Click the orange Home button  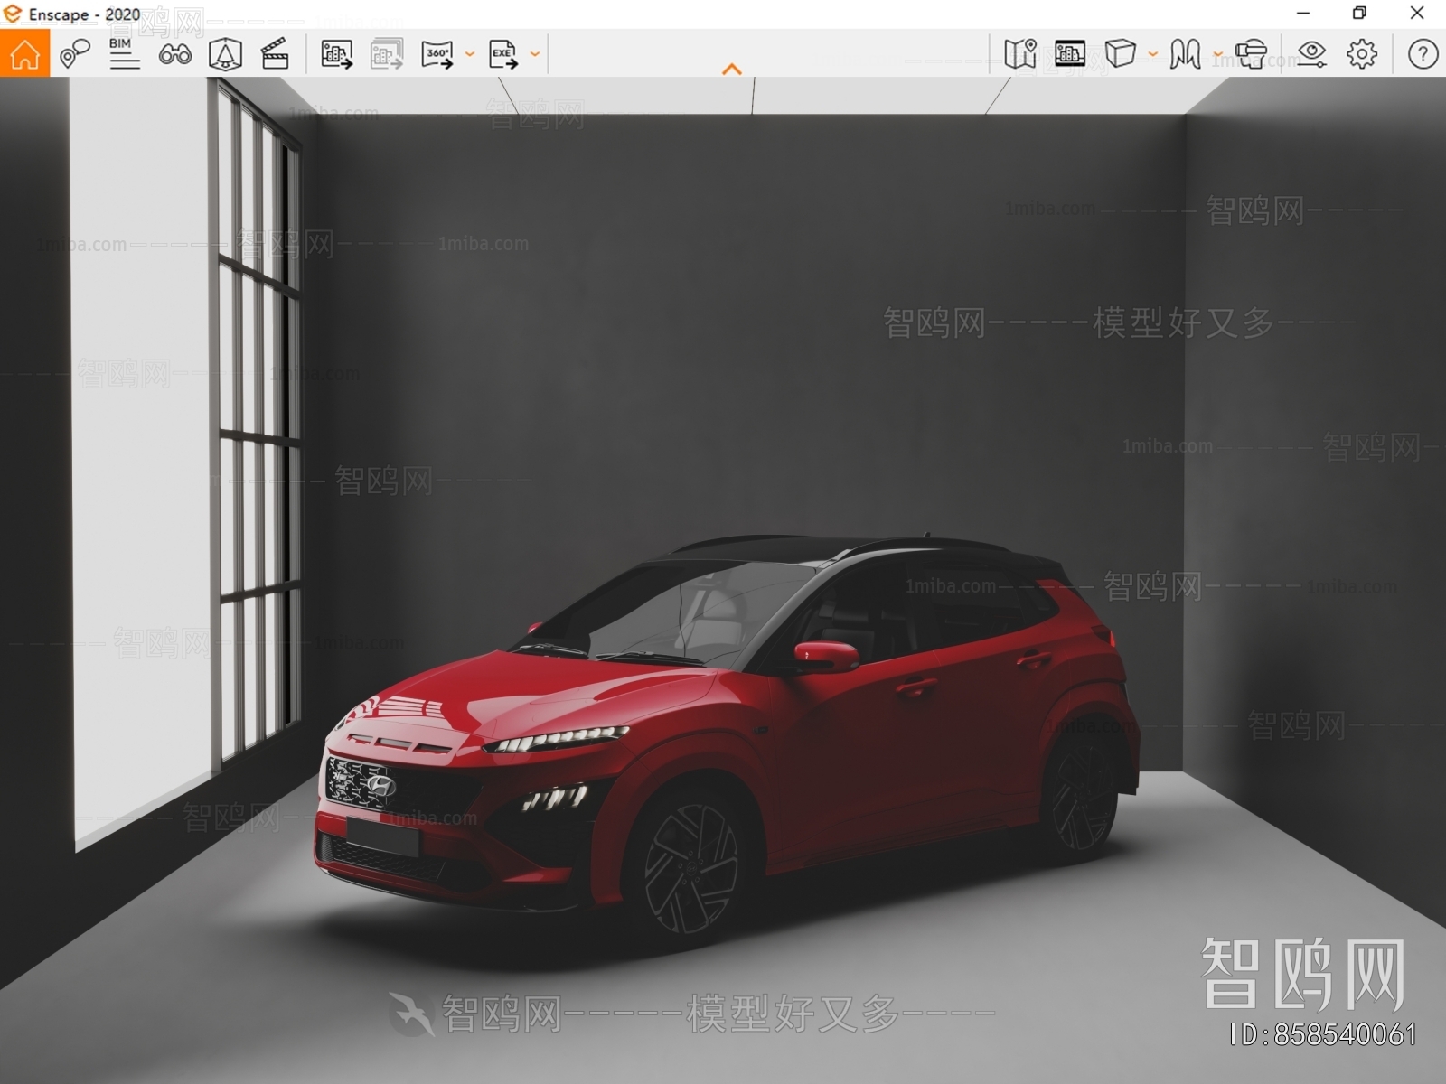[24, 54]
